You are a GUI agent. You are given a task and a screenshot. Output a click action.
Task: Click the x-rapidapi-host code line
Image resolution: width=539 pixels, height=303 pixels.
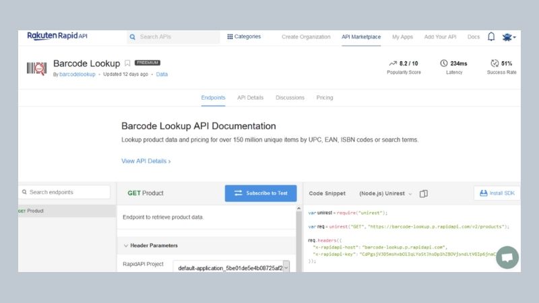[x=380, y=247]
